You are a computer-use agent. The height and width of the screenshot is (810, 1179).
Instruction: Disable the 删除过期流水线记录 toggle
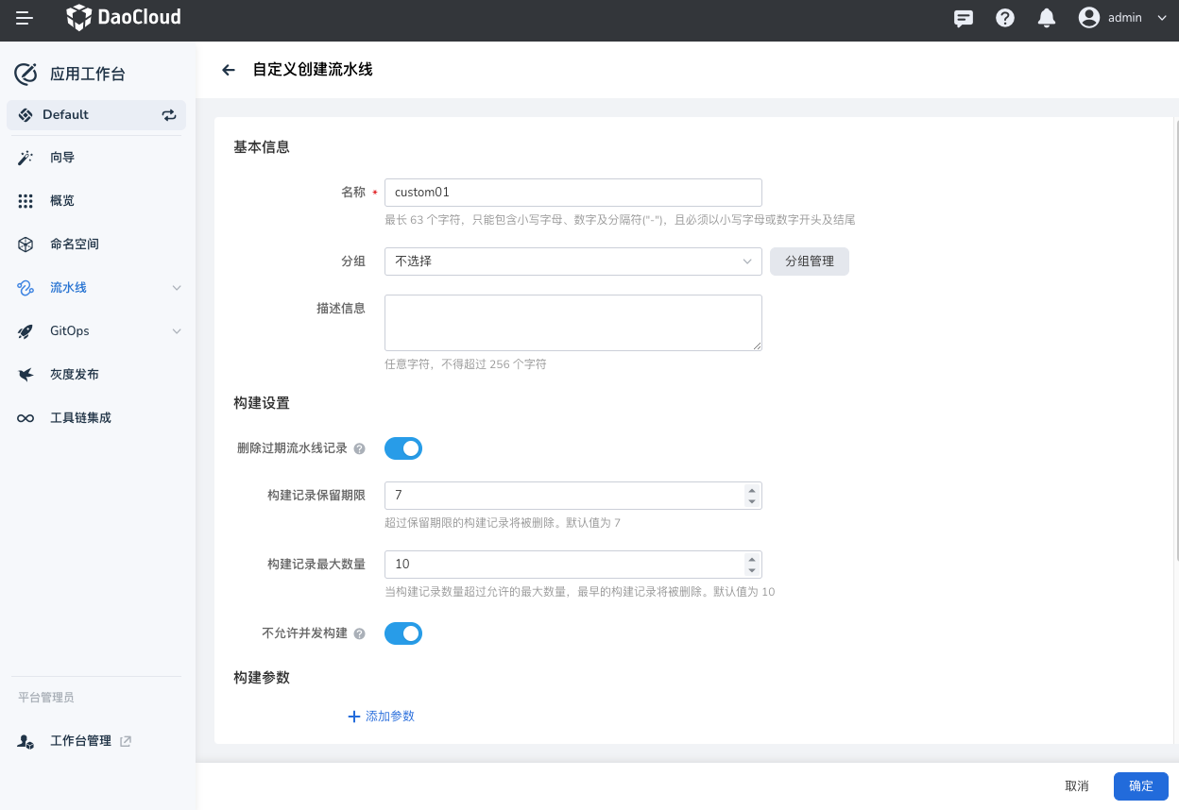403,448
